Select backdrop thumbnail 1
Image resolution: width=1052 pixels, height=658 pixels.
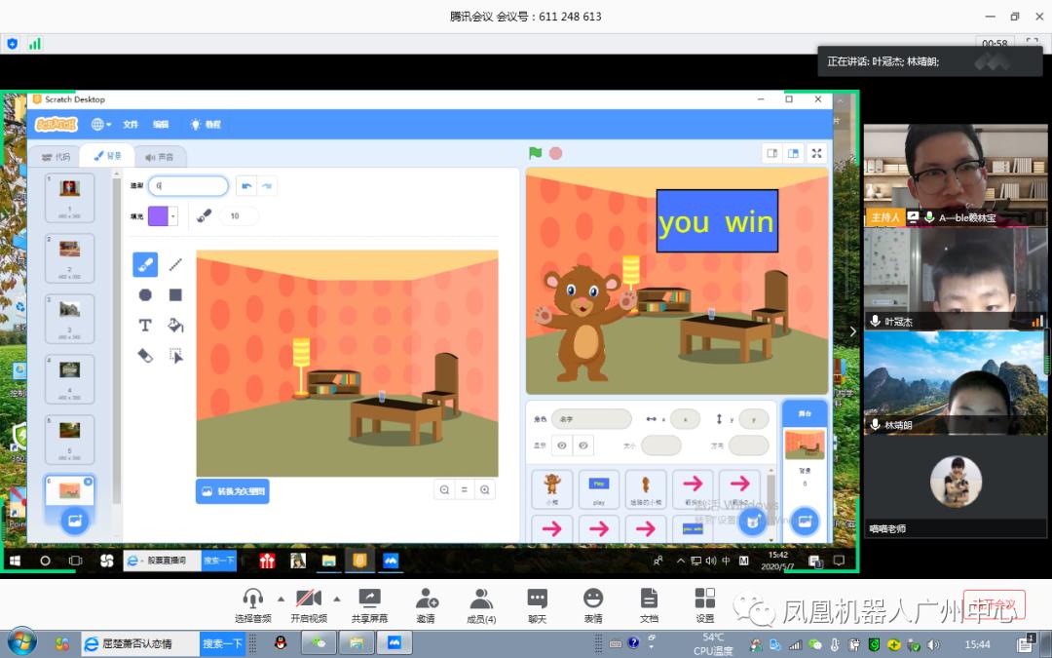tap(70, 197)
